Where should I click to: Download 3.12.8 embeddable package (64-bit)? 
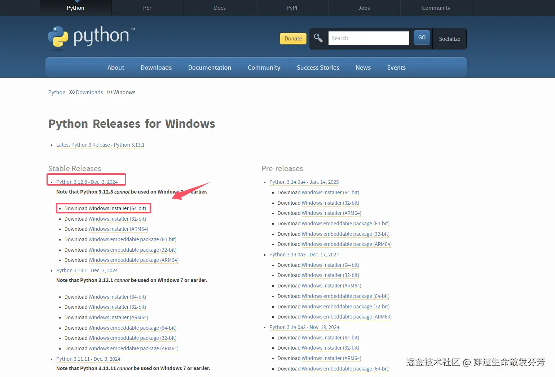coord(132,239)
